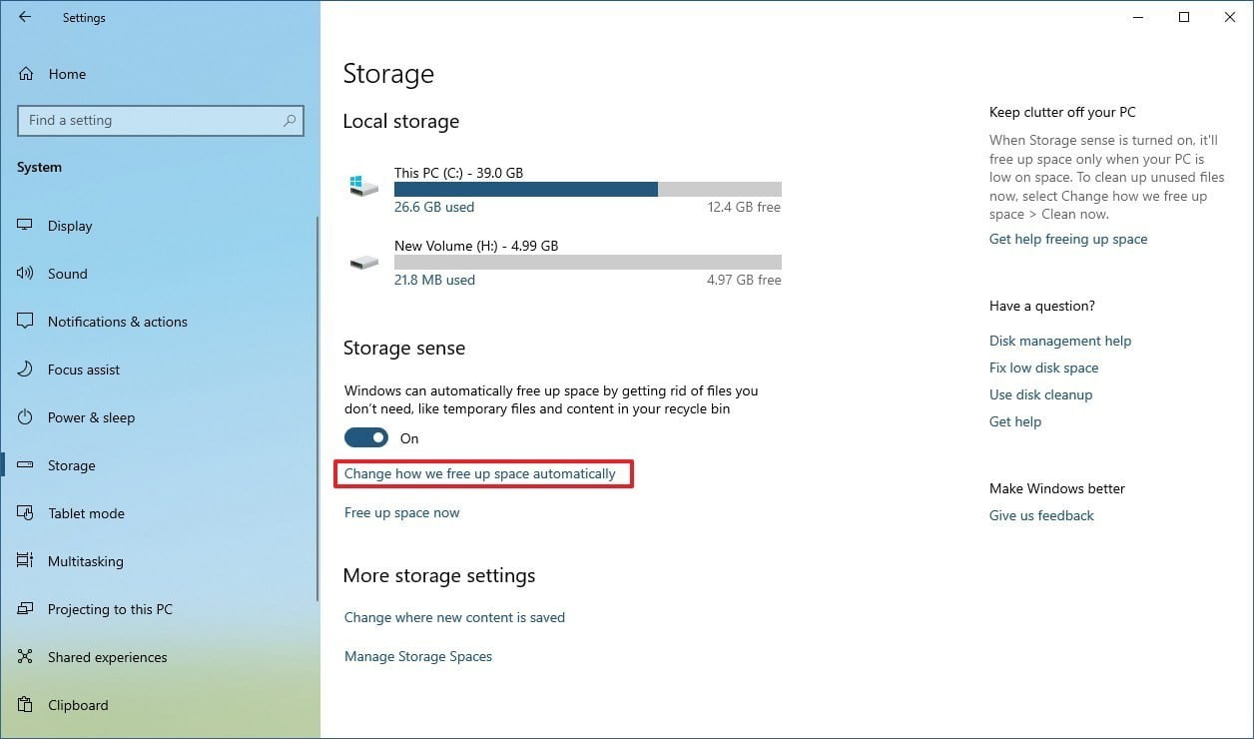The image size is (1254, 739).
Task: Navigate back using the arrow
Action: (25, 17)
